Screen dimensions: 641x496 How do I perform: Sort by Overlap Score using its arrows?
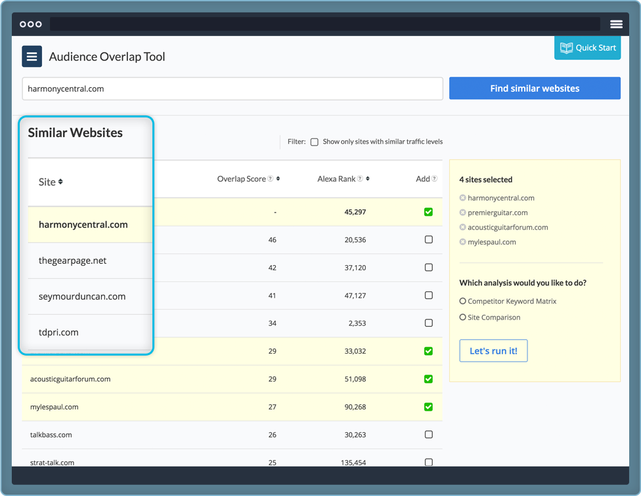278,179
